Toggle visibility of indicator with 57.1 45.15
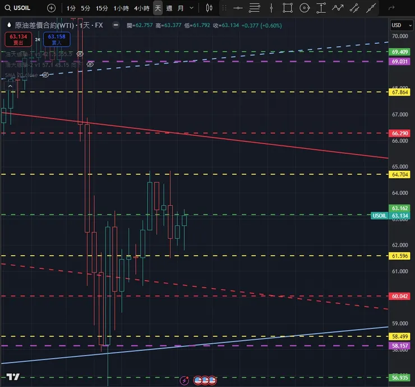415x387 pixels. tap(90, 65)
